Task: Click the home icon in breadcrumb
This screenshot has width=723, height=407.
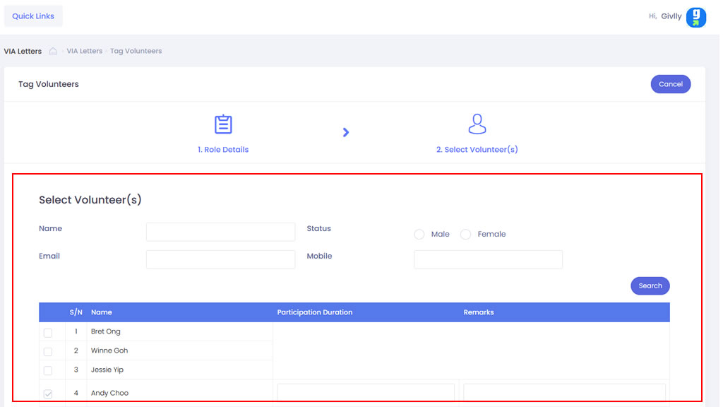Action: tap(53, 51)
